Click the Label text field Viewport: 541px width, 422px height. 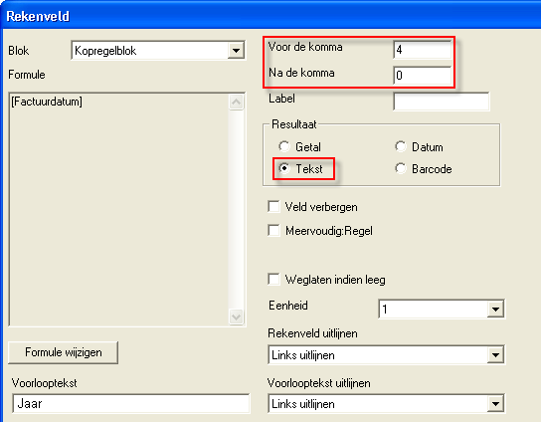[x=441, y=102]
